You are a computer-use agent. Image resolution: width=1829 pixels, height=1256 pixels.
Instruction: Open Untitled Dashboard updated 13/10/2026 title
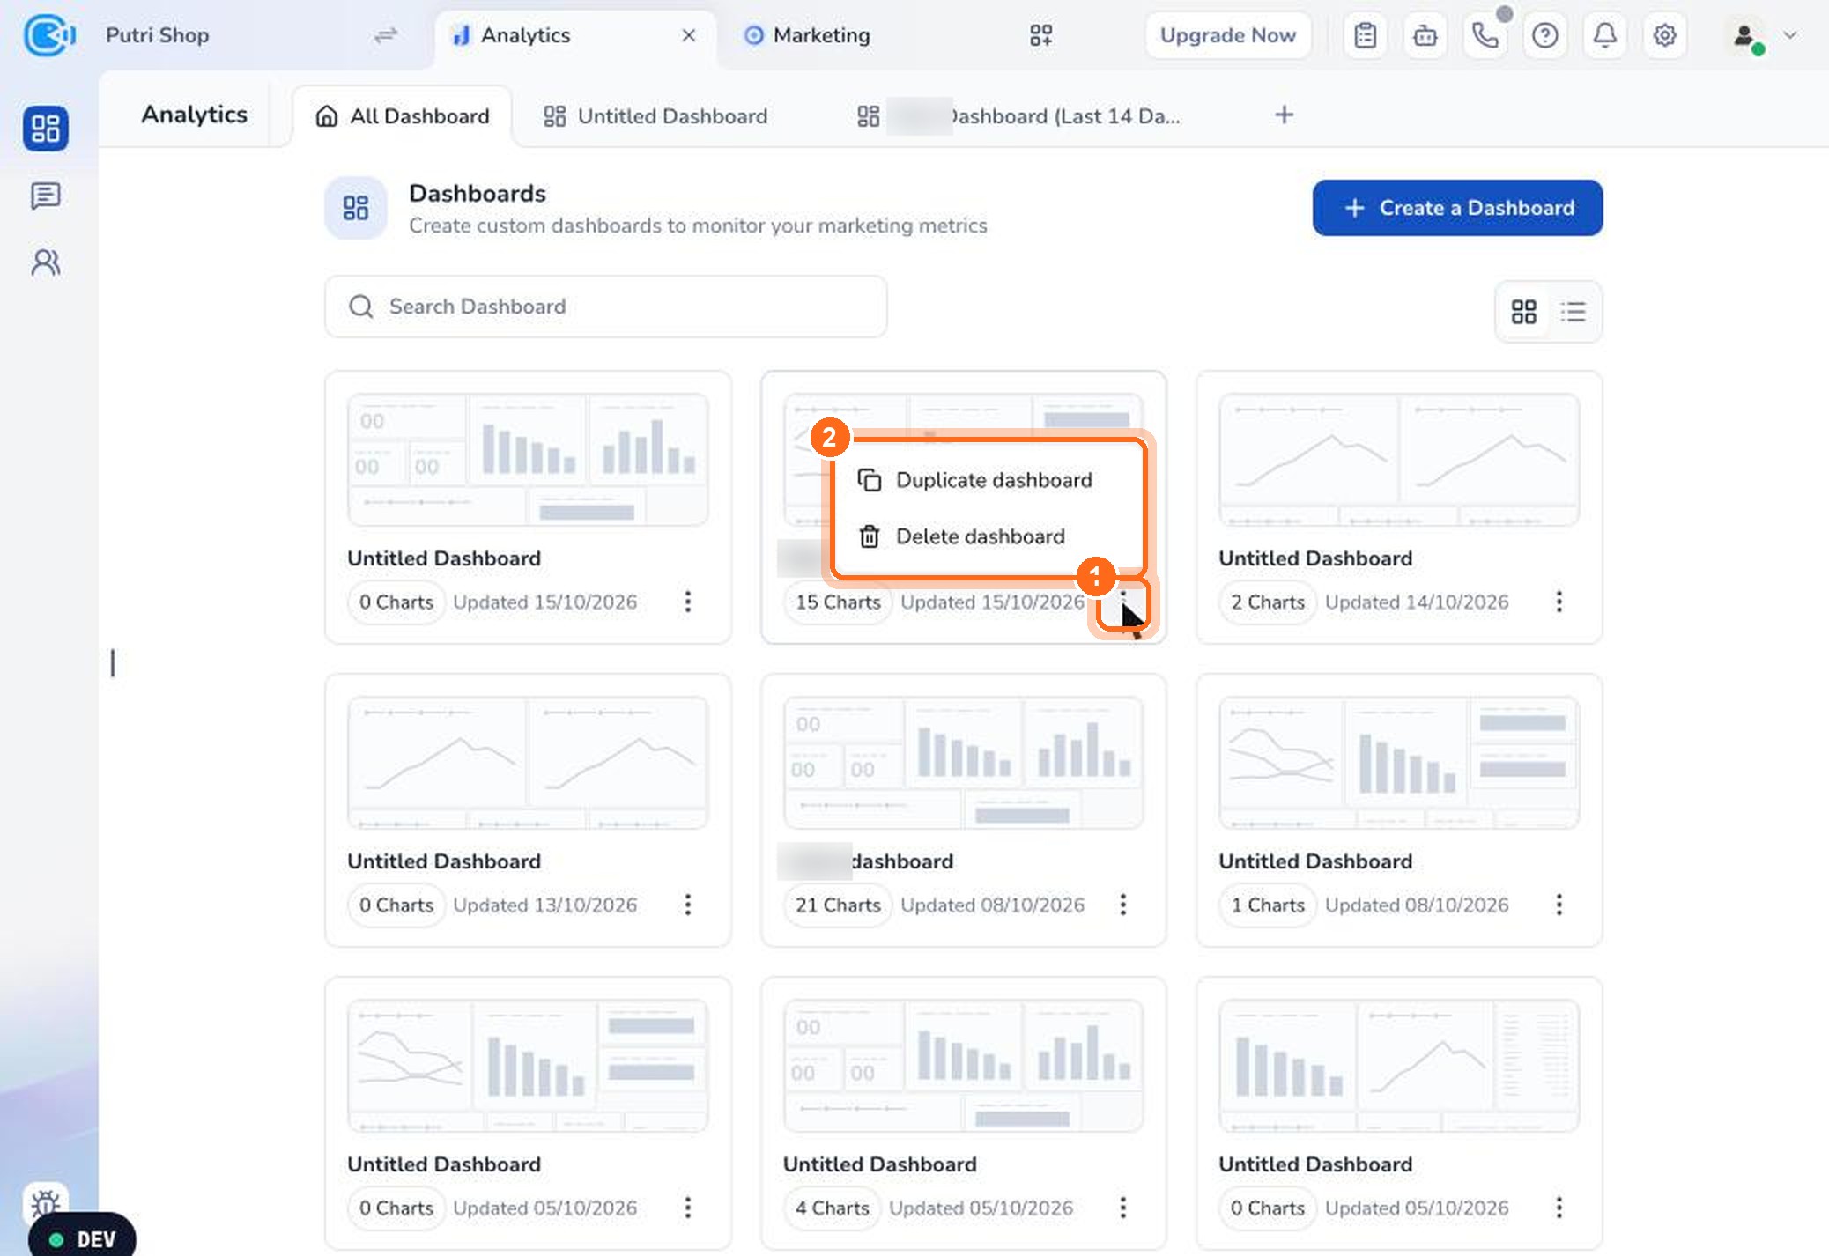(444, 861)
